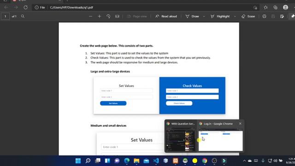Click the Save as icon
Screen dimensions: 295x166
coord(282,17)
